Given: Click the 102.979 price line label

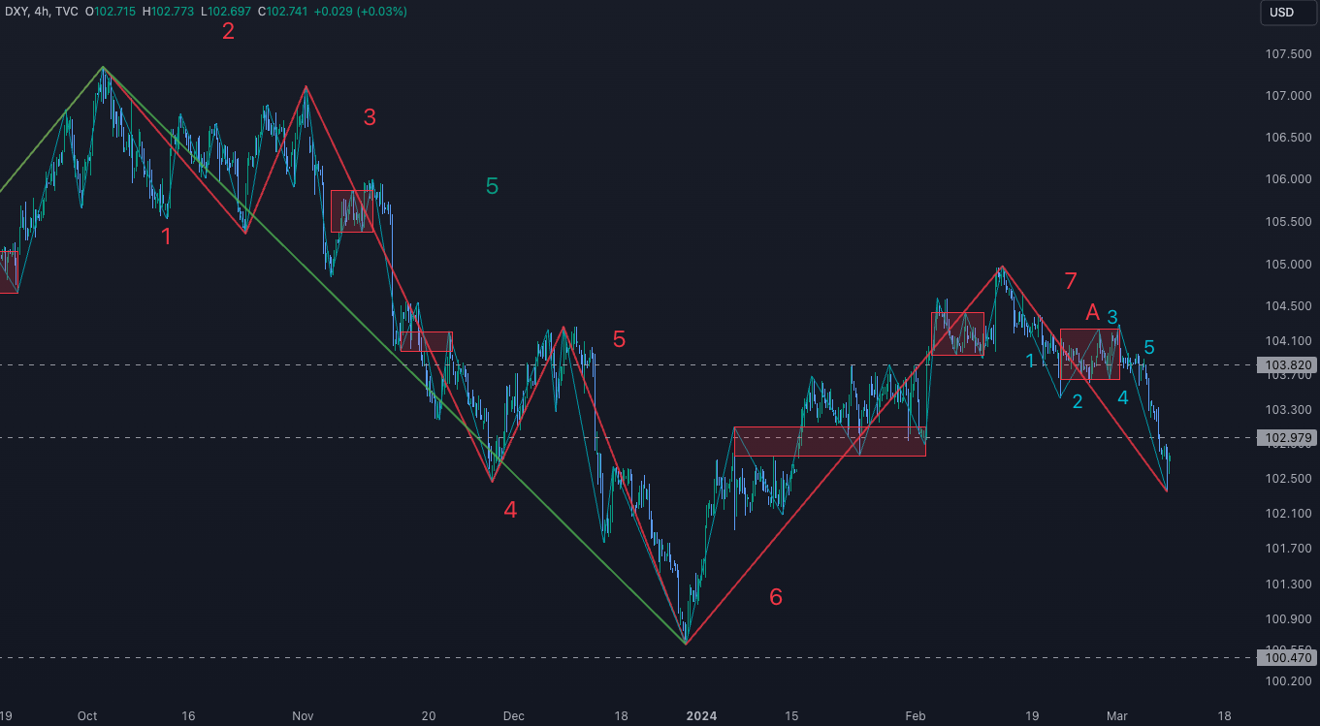Looking at the screenshot, I should (x=1287, y=438).
